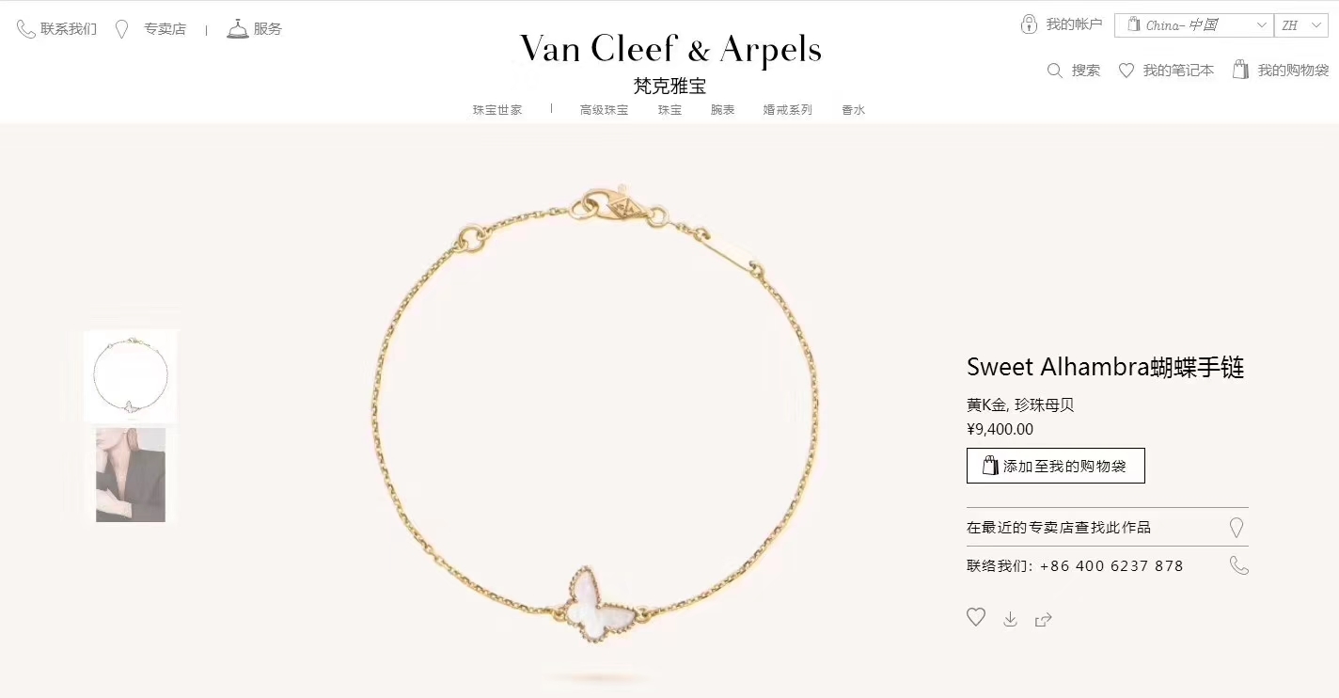Open the 婚戒系列 menu item

coord(787,110)
